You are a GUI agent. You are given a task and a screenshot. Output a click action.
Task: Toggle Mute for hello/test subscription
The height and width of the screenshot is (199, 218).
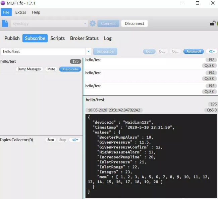51,69
